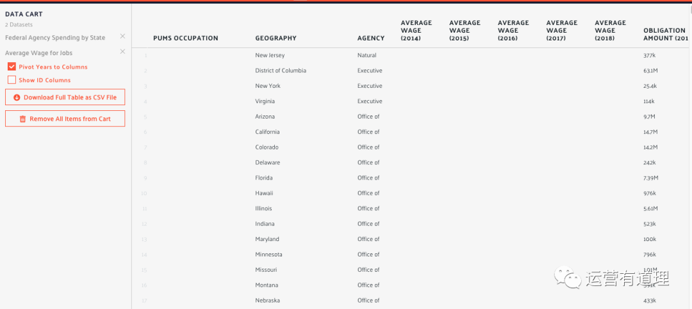Select the District of Columbia row
The height and width of the screenshot is (309, 692).
click(411, 71)
